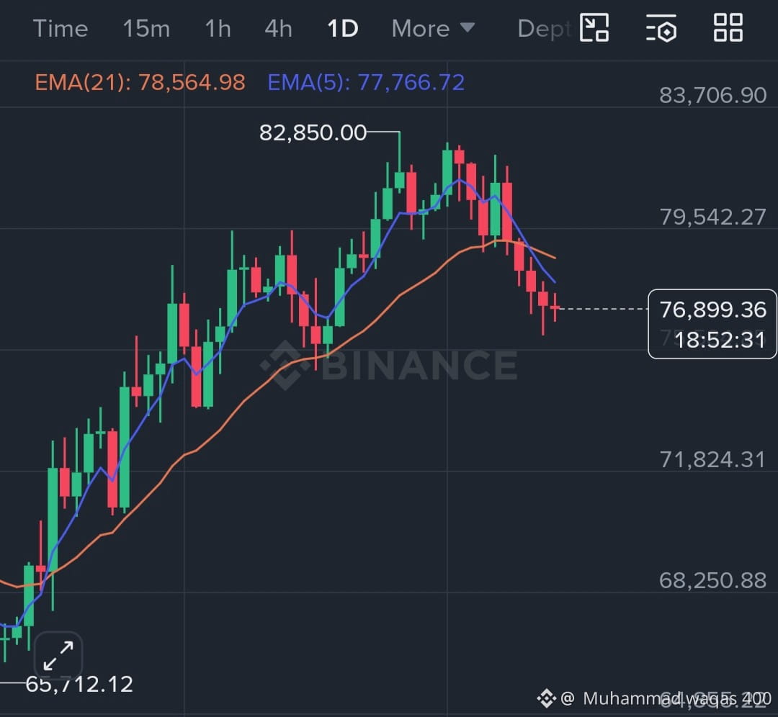This screenshot has width=778, height=717.
Task: Open the Depth chart tab
Action: point(545,29)
